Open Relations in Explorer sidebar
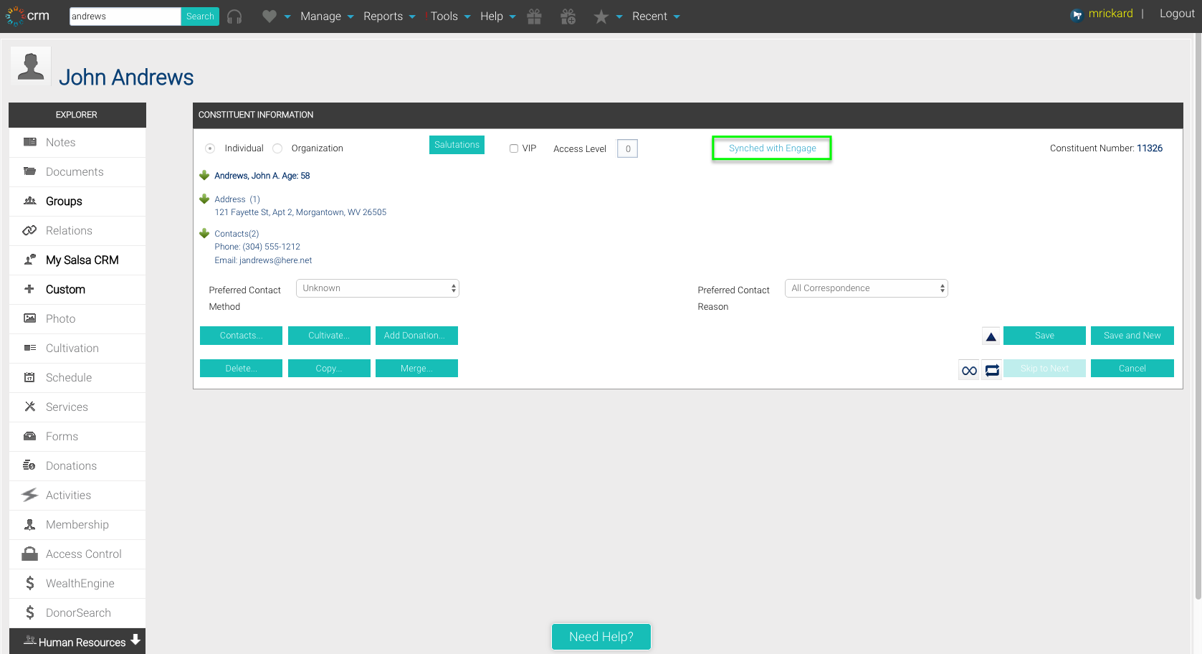This screenshot has width=1202, height=654. (77, 231)
